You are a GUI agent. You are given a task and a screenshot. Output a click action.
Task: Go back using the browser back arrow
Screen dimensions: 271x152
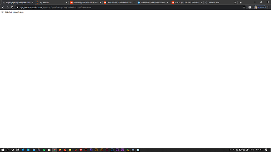coord(3,7)
